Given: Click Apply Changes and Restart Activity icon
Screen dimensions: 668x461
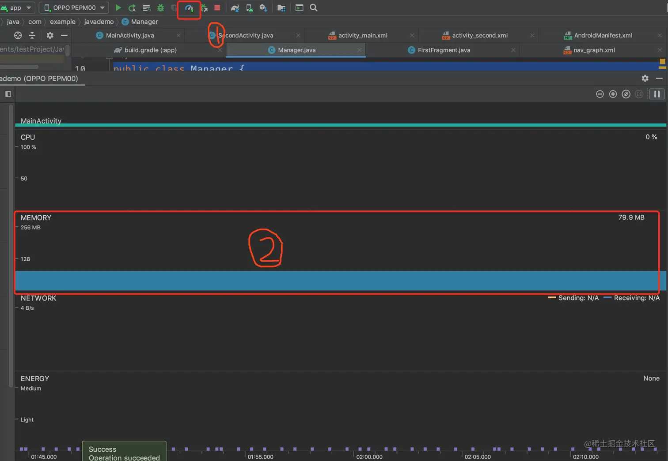Looking at the screenshot, I should click(132, 7).
